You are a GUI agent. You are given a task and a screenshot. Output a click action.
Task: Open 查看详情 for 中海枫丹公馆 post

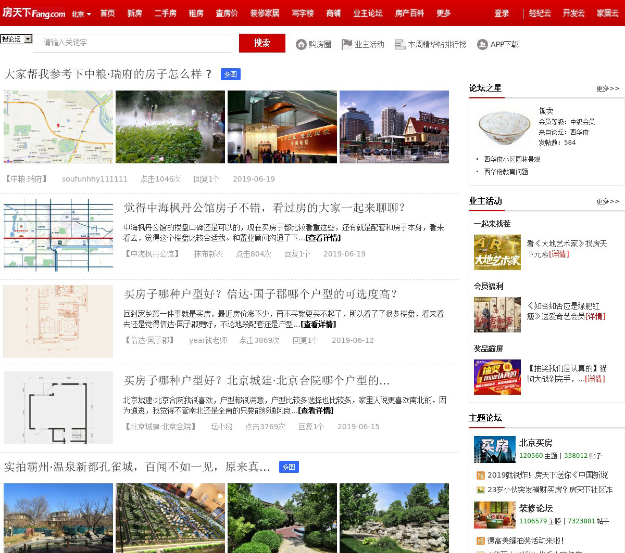coord(323,238)
